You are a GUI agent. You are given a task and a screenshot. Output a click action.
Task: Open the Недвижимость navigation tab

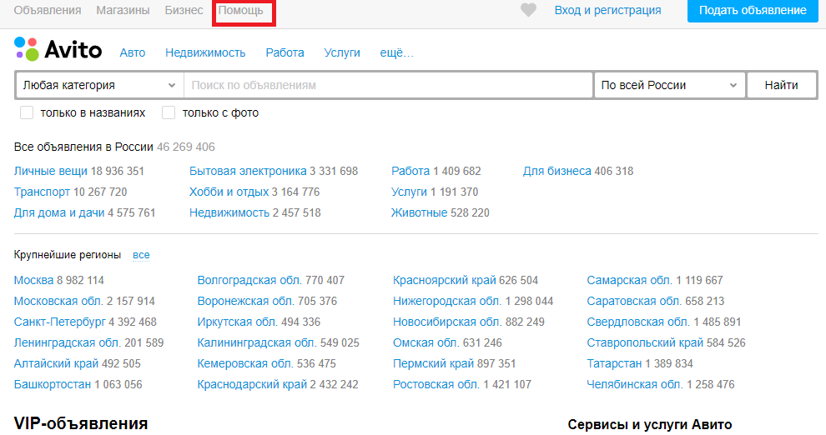pos(205,52)
